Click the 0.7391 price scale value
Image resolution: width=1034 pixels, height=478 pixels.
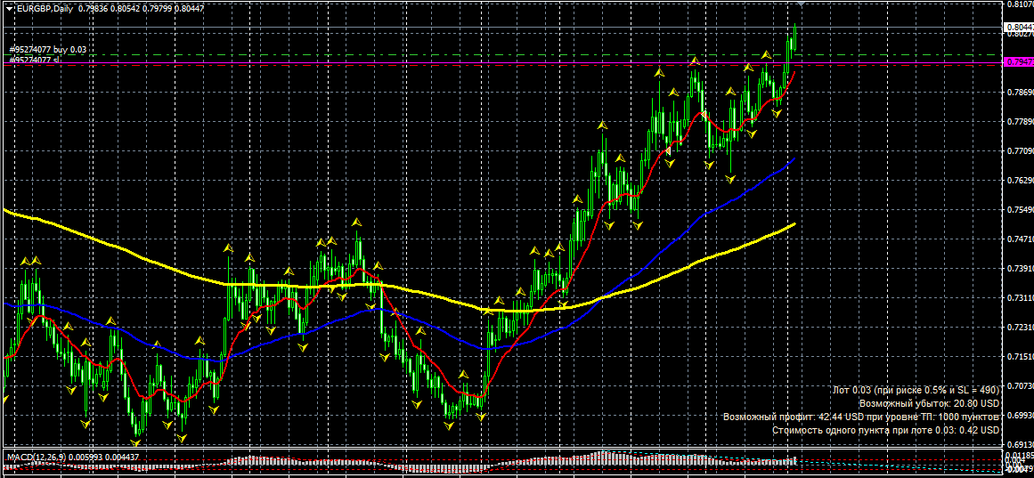(x=1019, y=268)
